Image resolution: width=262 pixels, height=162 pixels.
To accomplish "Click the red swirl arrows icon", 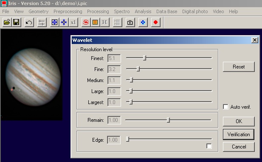I will pos(86,22).
